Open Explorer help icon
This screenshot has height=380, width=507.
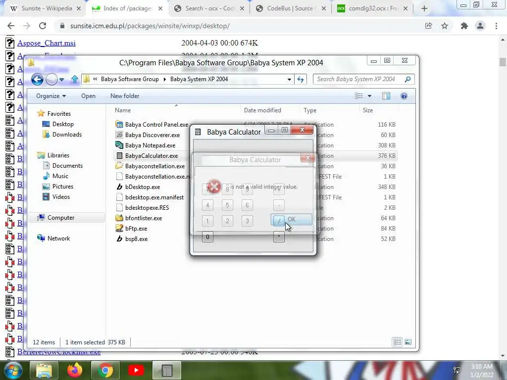pos(404,96)
